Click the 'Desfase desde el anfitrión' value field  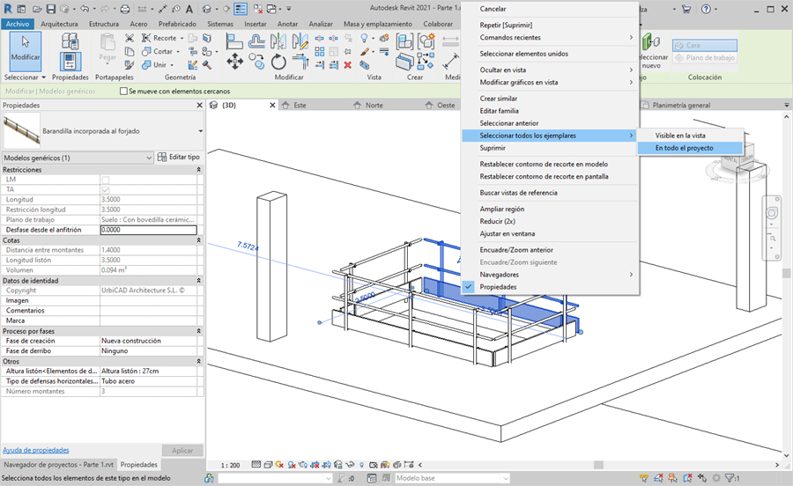click(x=148, y=230)
